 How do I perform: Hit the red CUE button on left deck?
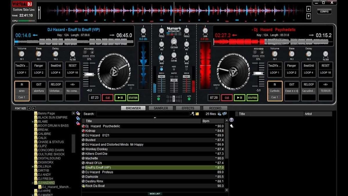pos(108,98)
